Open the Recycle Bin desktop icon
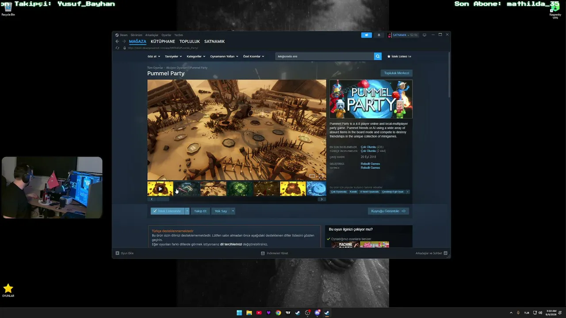The height and width of the screenshot is (318, 566). (8, 9)
